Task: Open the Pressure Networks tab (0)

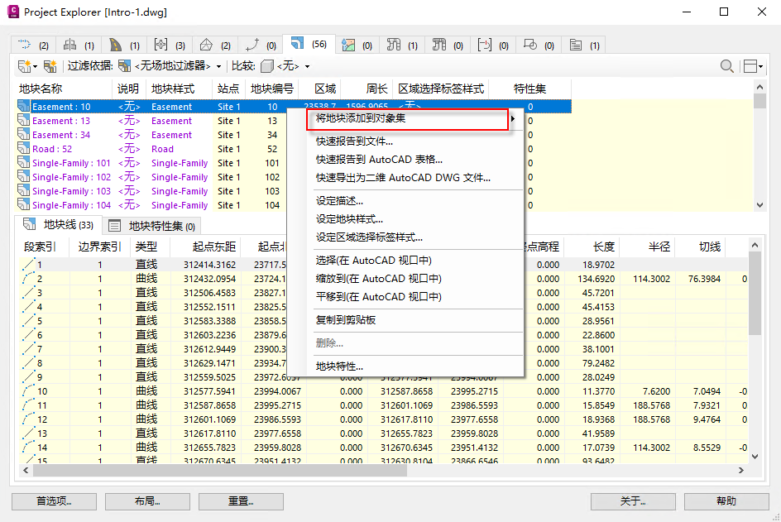Action: [448, 45]
